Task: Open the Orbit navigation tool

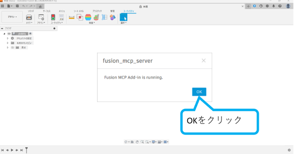Action: pos(126,142)
